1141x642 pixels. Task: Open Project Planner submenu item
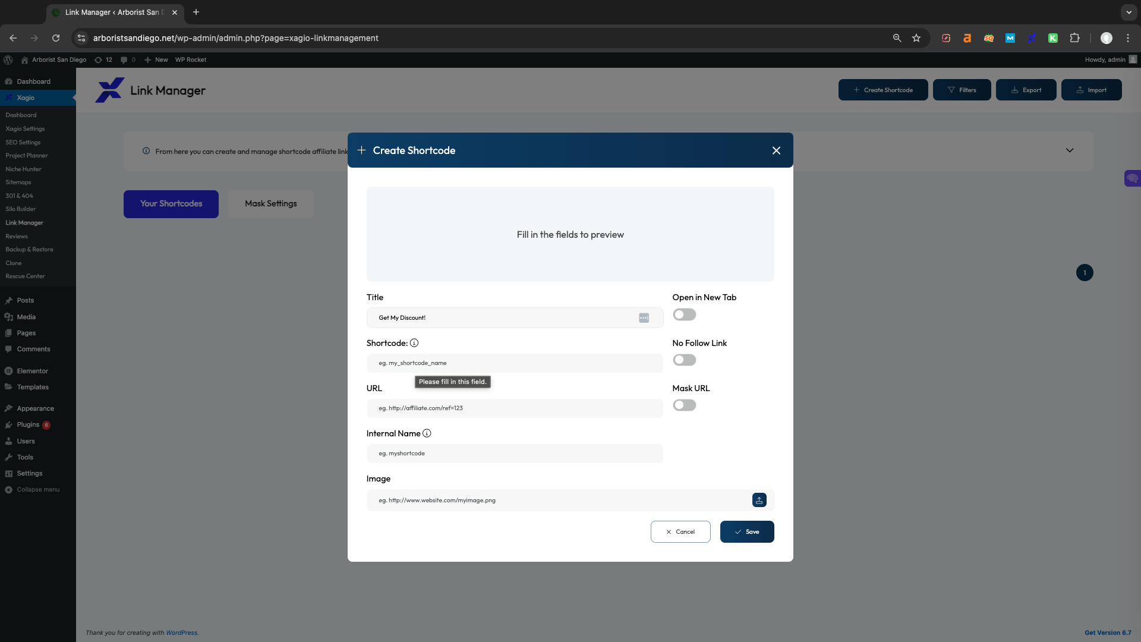pos(27,156)
